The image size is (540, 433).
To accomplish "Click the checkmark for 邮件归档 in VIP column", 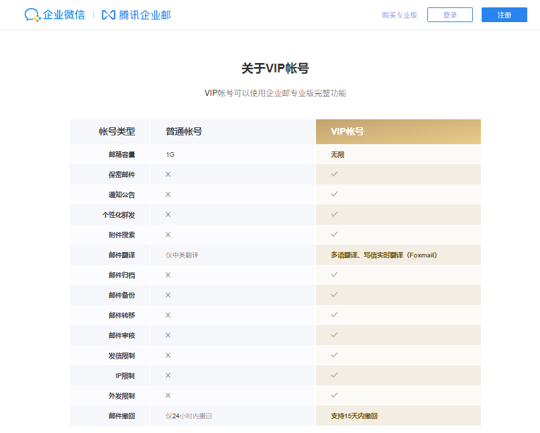I will [333, 275].
